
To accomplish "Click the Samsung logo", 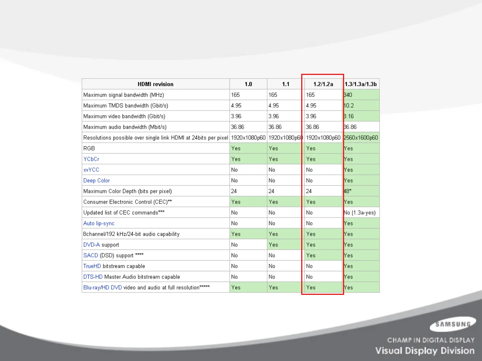I will tap(453, 324).
